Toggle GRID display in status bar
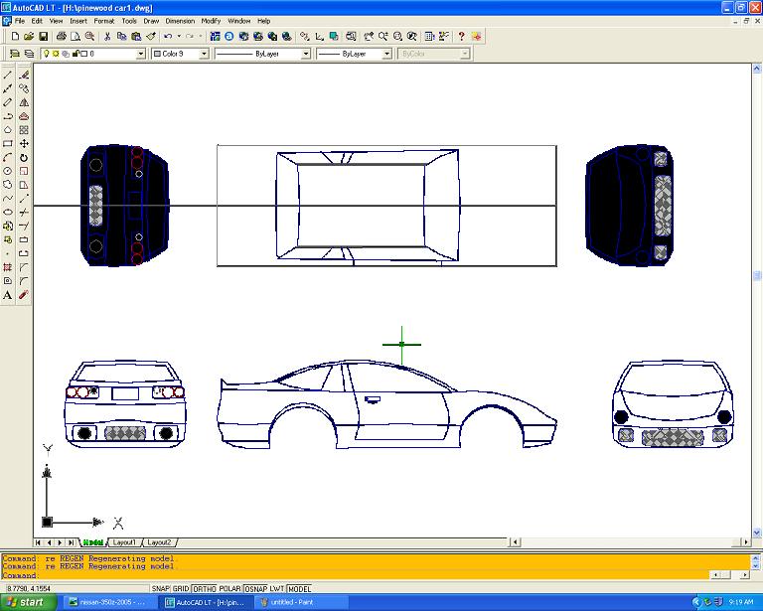 click(x=181, y=588)
